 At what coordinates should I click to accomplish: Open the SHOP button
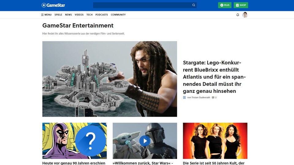coord(241,5)
